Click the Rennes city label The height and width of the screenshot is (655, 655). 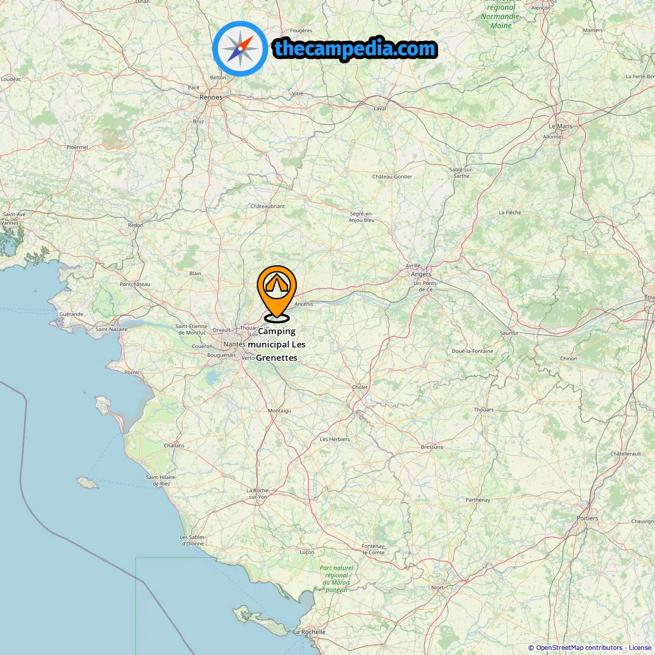(211, 97)
